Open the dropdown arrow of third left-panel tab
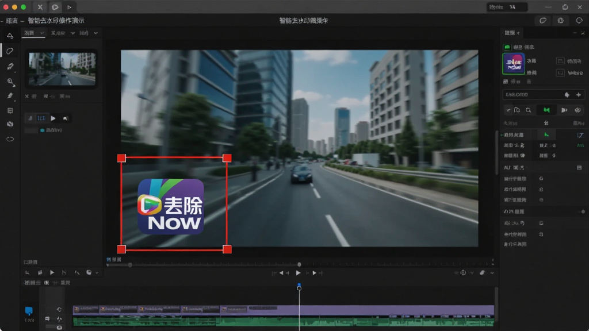This screenshot has width=589, height=331. coord(96,33)
